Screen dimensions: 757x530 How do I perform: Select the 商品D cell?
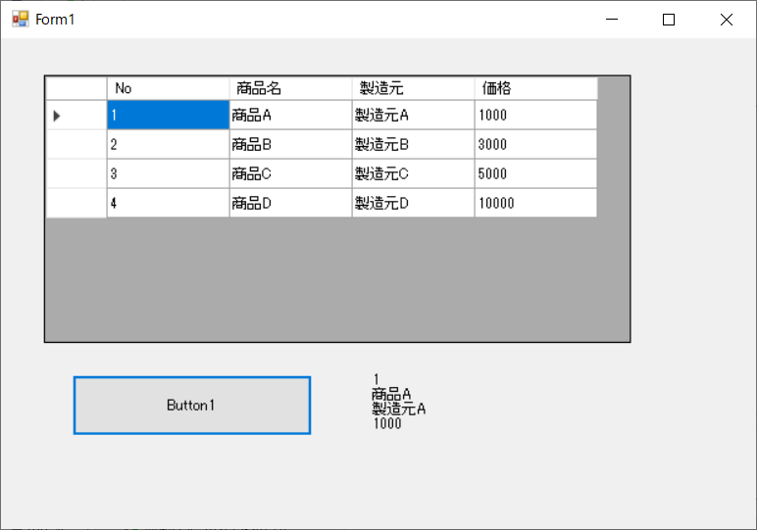(290, 203)
